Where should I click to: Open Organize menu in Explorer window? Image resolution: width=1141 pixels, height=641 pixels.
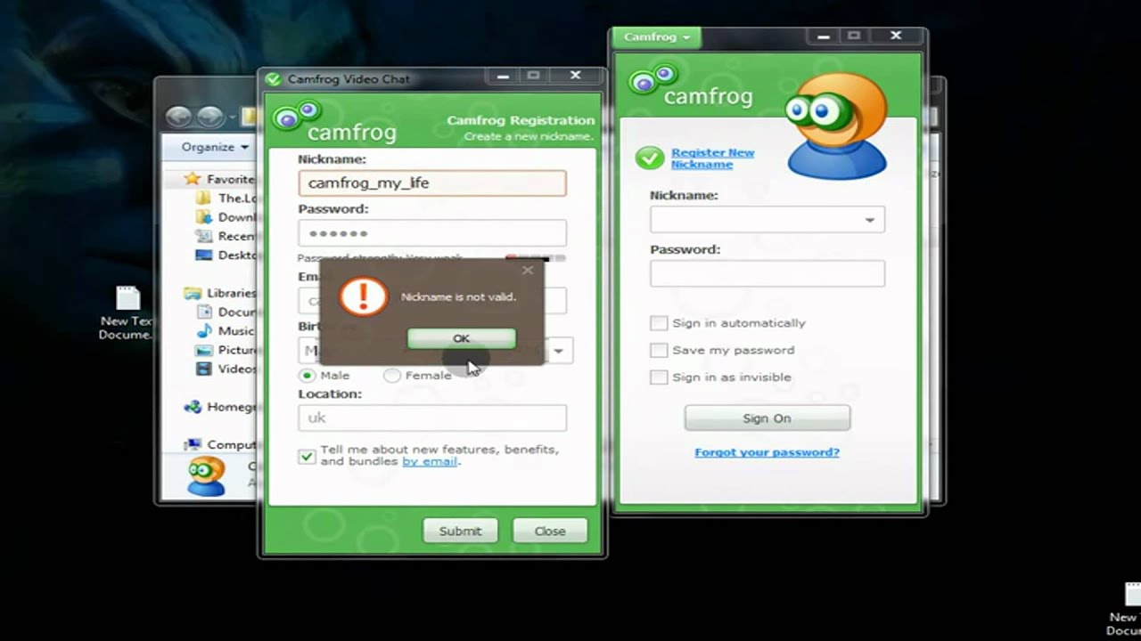click(x=215, y=147)
